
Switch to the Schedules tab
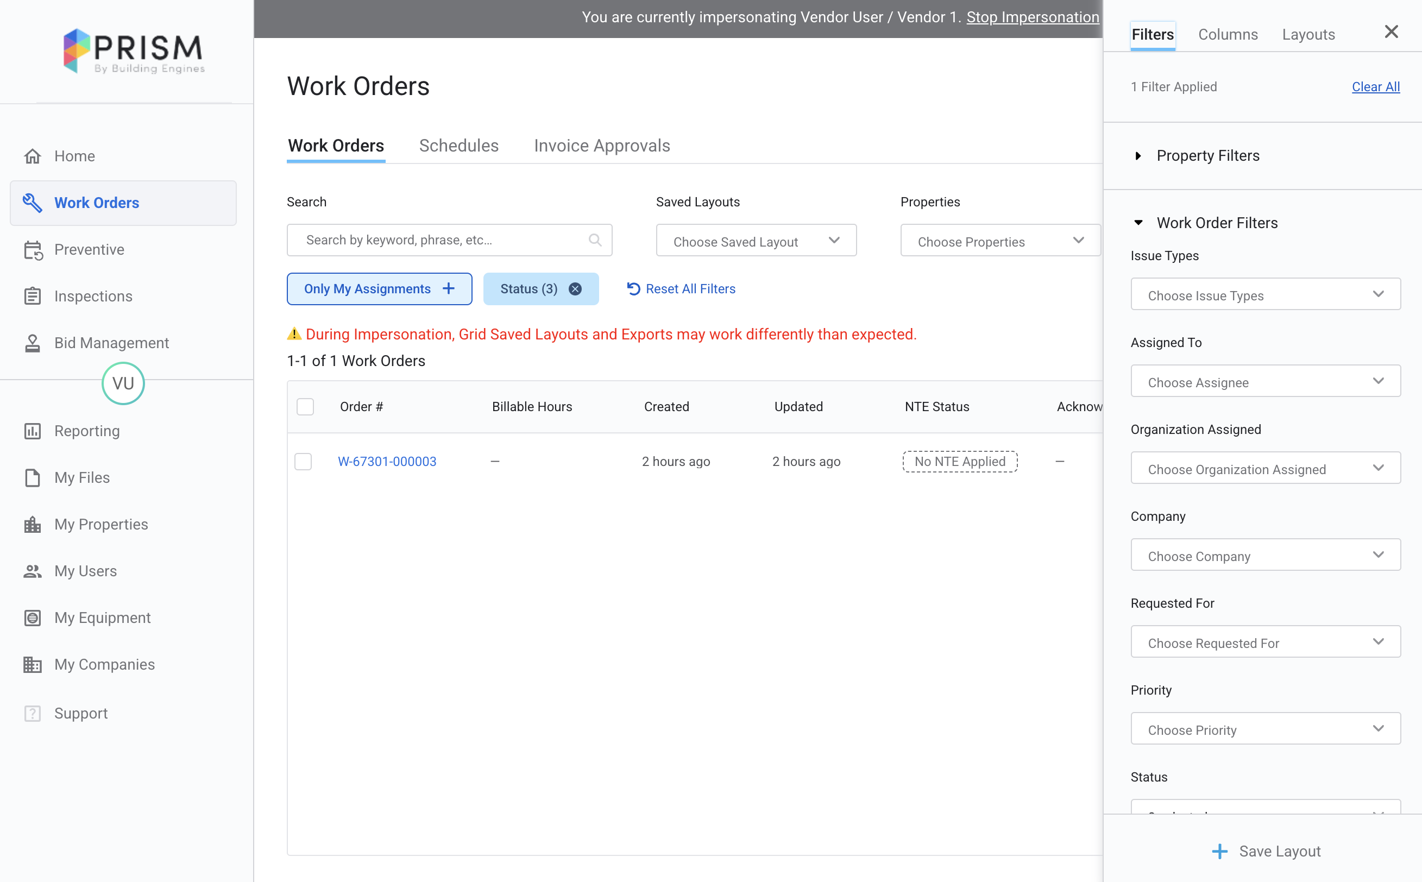(458, 146)
